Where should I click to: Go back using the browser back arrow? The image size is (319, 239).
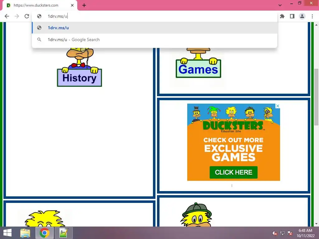pos(7,16)
